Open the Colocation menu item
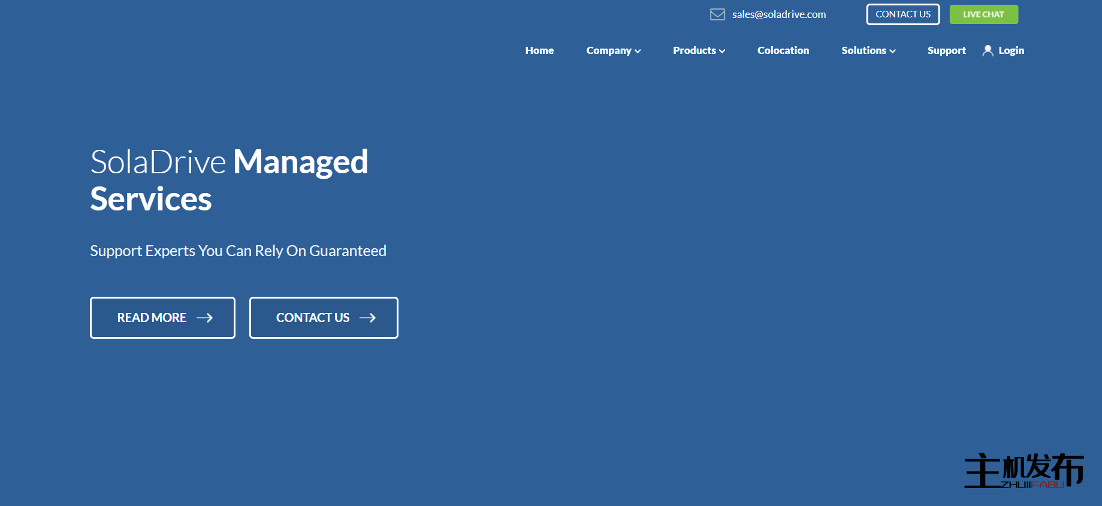This screenshot has height=506, width=1102. click(x=783, y=51)
